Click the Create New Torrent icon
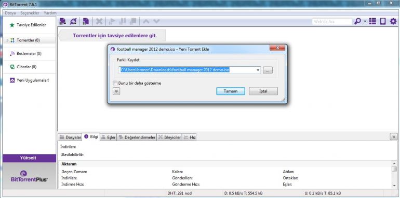The height and width of the screenshot is (198, 400). [86, 21]
